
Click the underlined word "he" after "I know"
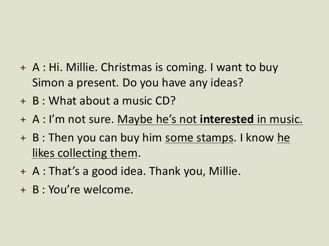(x=283, y=138)
